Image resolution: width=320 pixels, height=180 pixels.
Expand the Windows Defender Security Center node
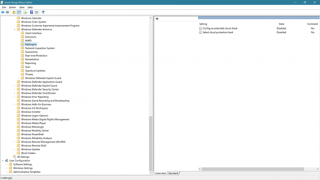pyautogui.click(x=15, y=90)
